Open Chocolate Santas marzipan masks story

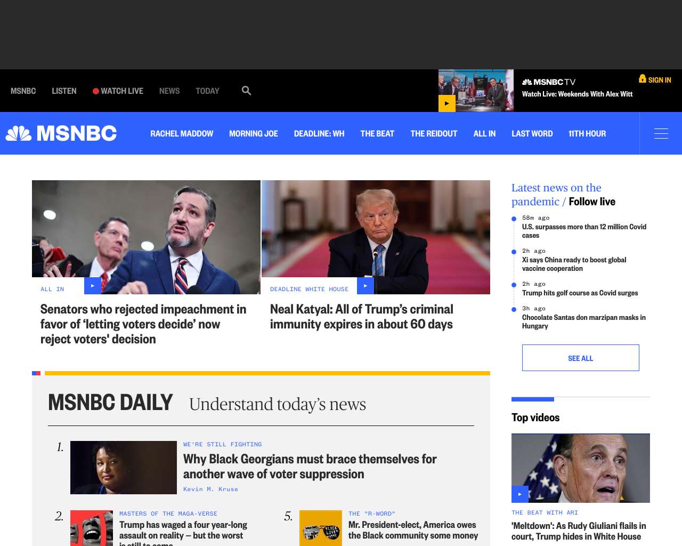click(583, 322)
